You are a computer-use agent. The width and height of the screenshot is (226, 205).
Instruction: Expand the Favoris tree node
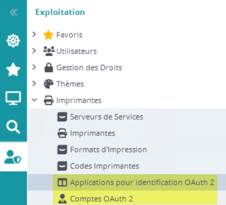[x=34, y=34]
